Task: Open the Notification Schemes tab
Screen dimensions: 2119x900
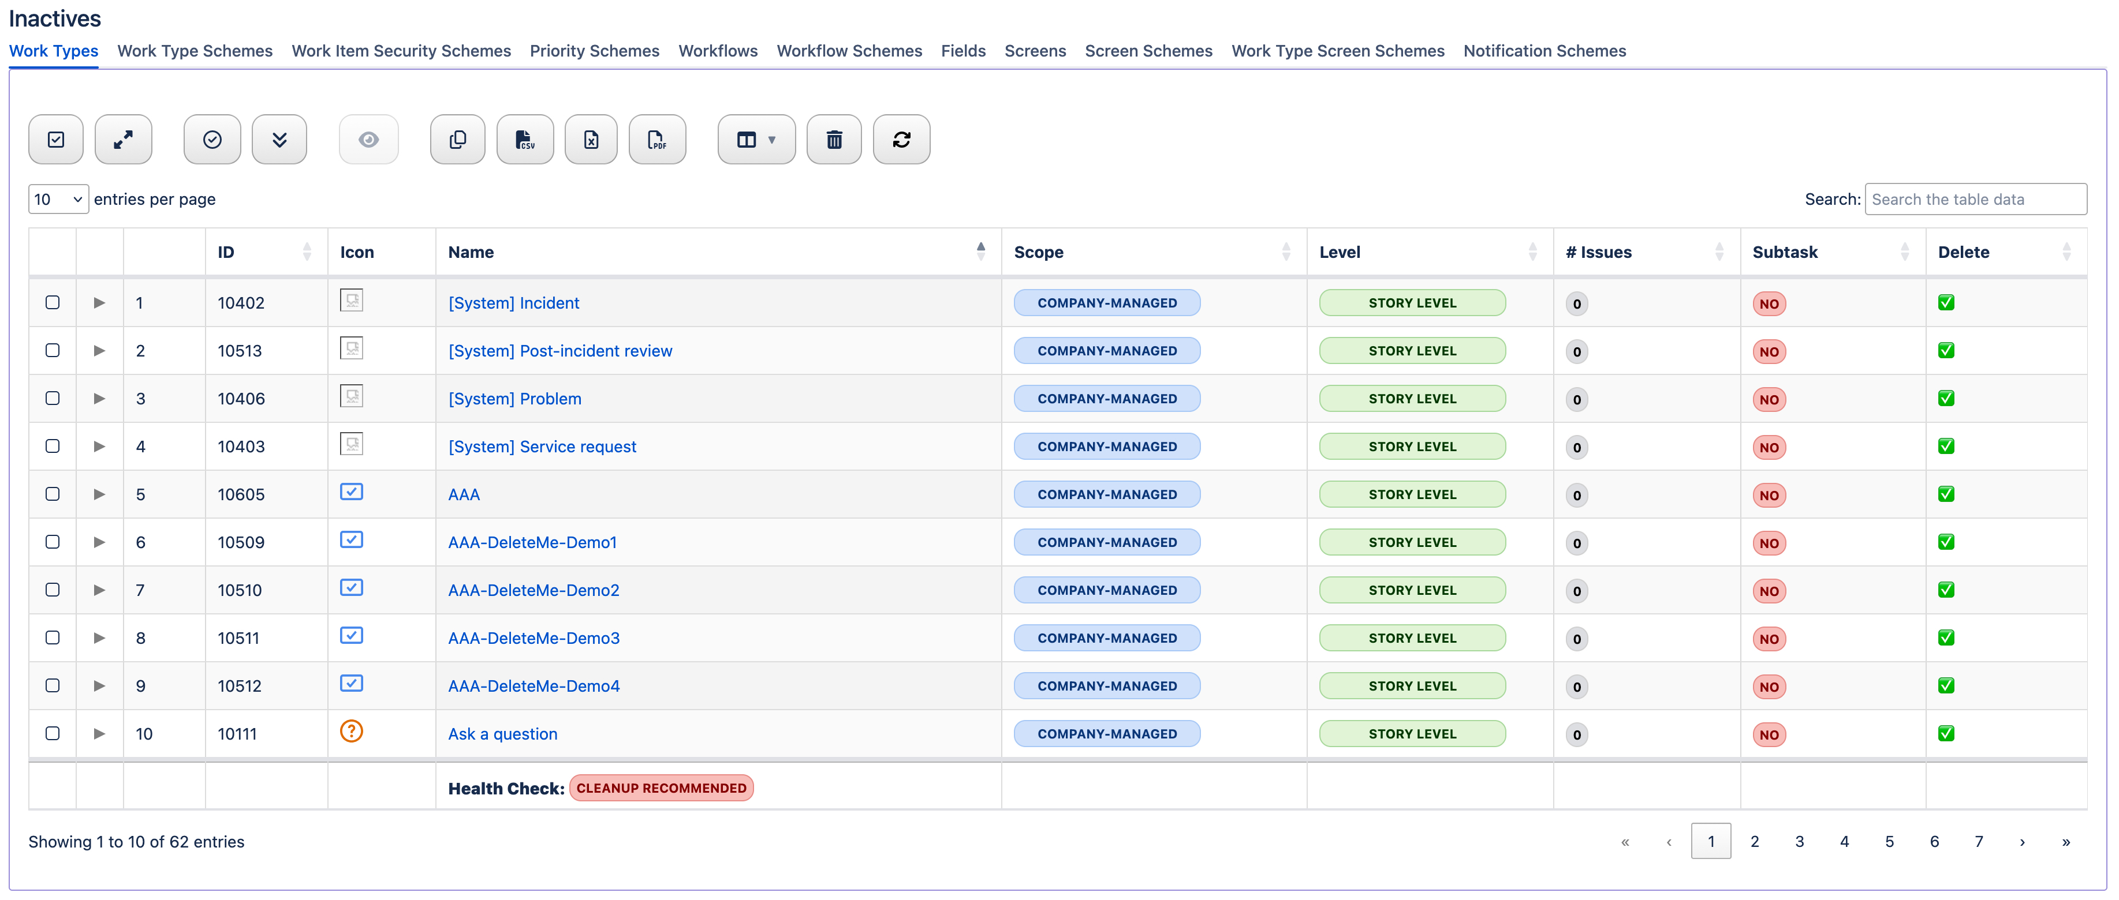Action: tap(1543, 51)
